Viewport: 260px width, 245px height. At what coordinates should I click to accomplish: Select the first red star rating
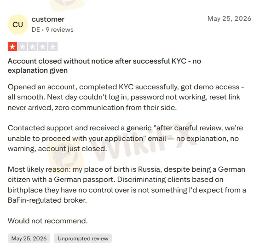coord(12,47)
